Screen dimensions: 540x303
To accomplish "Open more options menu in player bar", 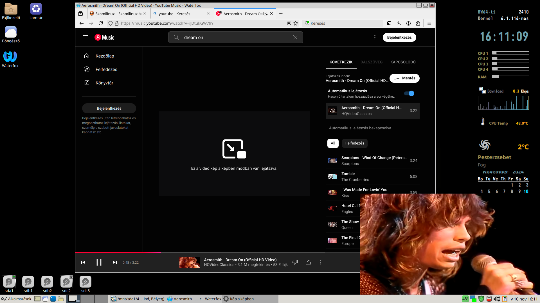I will click(x=320, y=262).
